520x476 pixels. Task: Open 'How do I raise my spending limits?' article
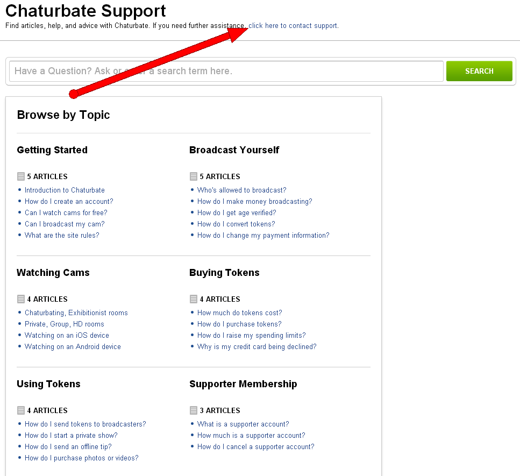pyautogui.click(x=251, y=336)
